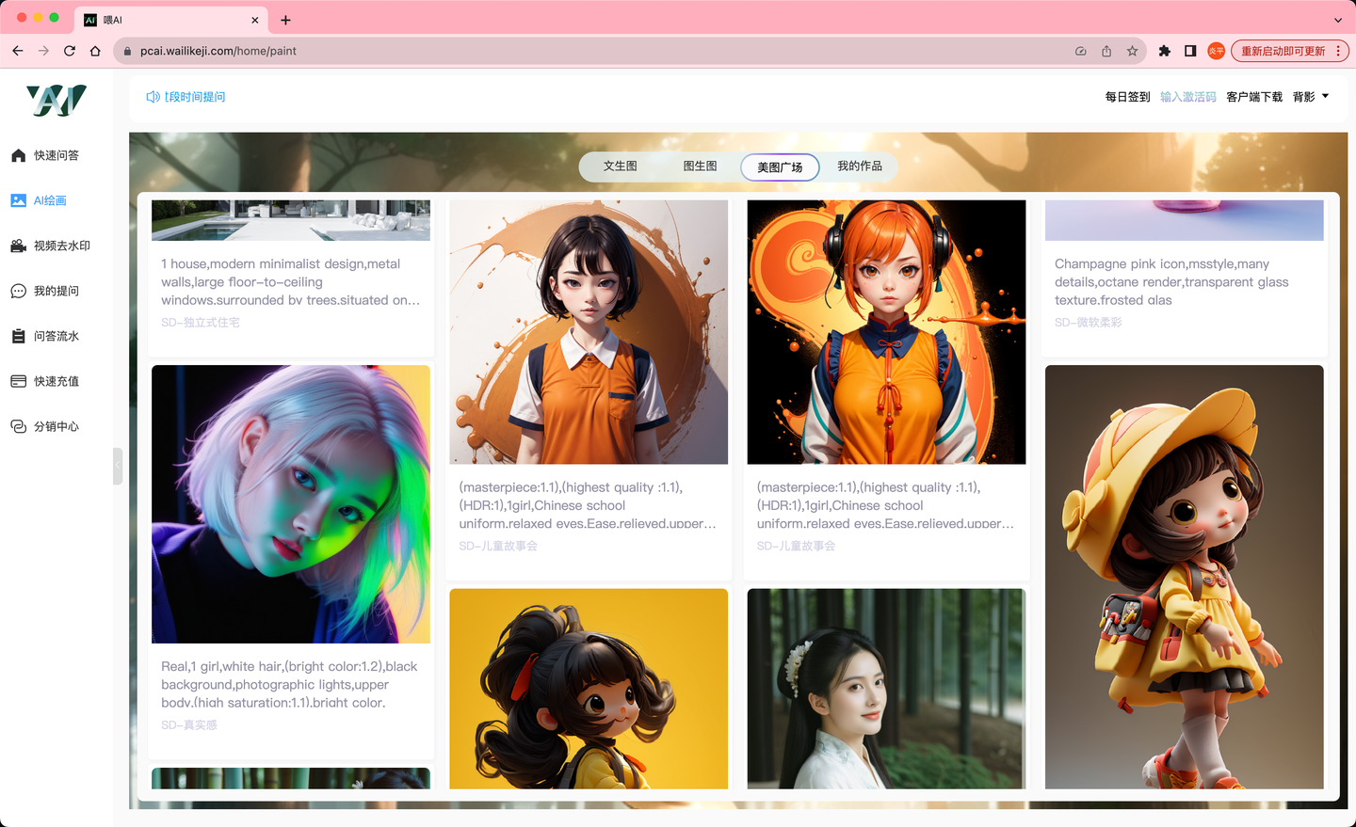Open the Champagne pink icon image
This screenshot has width=1356, height=827.
(1185, 220)
